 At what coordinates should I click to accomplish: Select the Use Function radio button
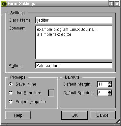(11, 93)
